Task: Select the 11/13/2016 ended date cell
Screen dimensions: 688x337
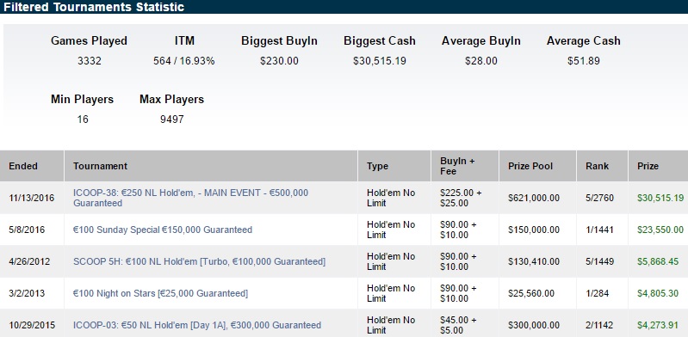Action: (x=32, y=198)
